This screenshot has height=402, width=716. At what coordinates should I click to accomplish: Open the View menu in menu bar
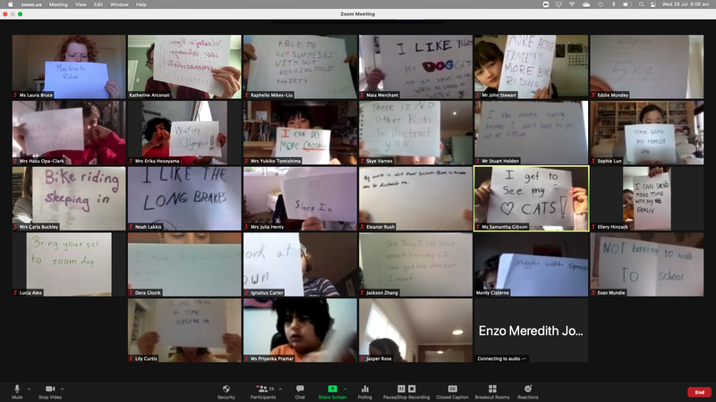[x=81, y=4]
